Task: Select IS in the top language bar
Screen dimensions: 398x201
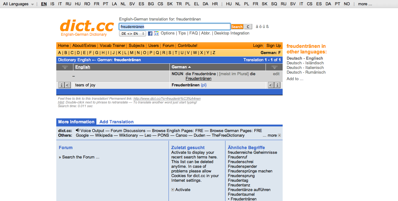Action: (52, 4)
